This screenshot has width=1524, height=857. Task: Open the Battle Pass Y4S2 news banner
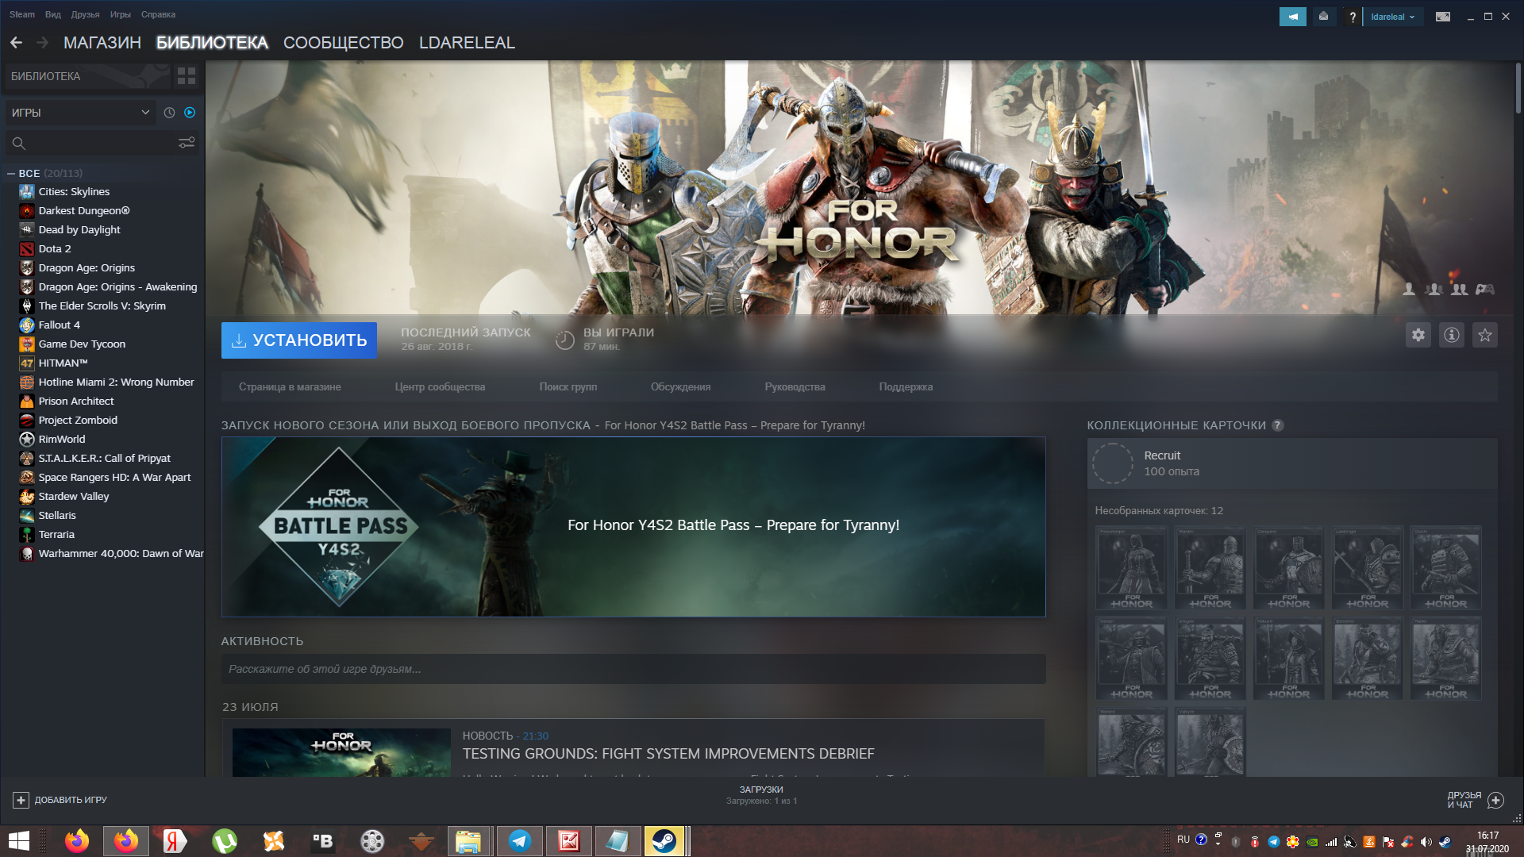point(633,527)
